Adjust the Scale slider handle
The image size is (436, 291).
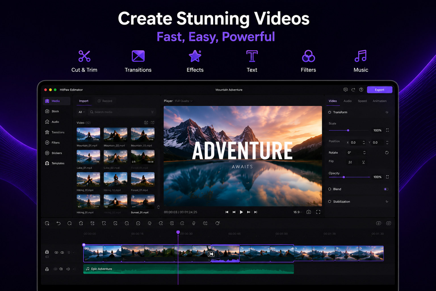348,130
